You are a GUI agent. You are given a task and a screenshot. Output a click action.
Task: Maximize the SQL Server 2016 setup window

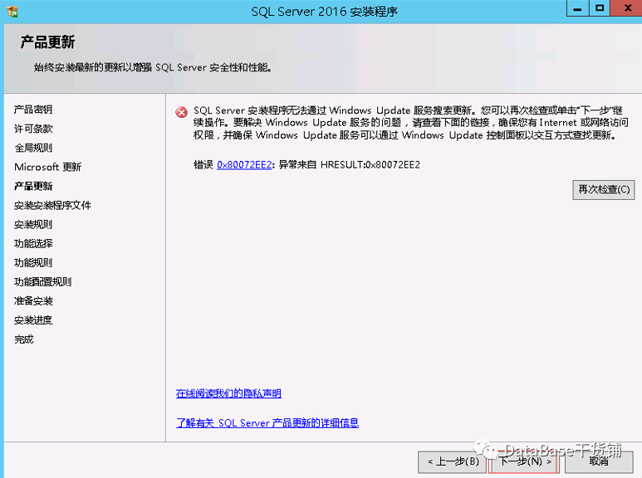600,8
